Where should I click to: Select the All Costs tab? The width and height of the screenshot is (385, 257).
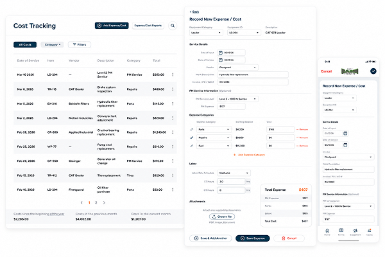point(25,44)
